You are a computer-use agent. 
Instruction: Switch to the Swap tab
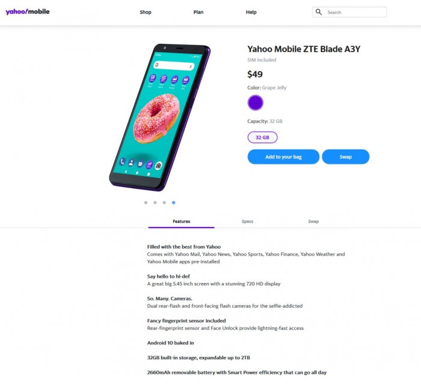click(313, 222)
